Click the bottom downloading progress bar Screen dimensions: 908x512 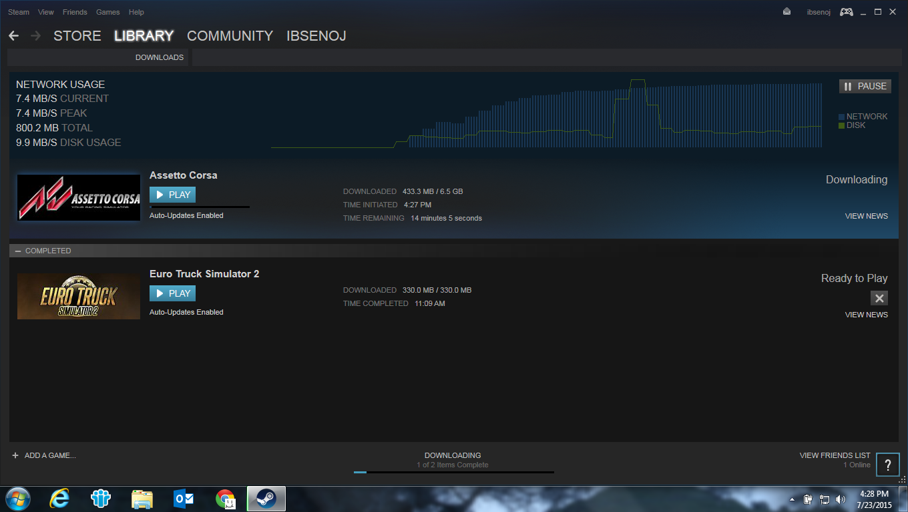454,472
